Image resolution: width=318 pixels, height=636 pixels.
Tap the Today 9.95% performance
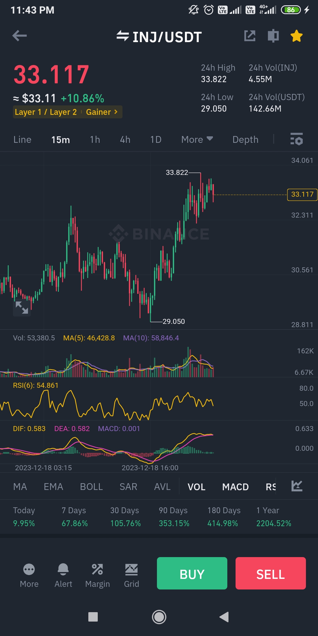tap(24, 517)
